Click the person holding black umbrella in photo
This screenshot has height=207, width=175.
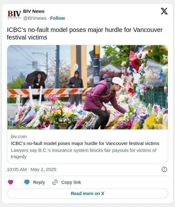(37, 85)
